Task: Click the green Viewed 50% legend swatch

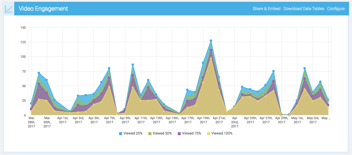Action: 150,133
